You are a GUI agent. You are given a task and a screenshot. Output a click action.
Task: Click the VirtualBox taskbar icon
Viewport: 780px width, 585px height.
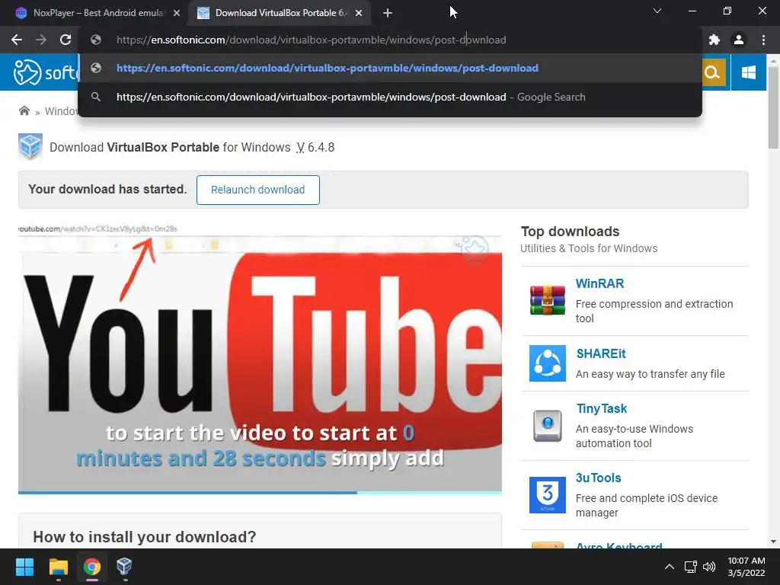[x=124, y=567]
